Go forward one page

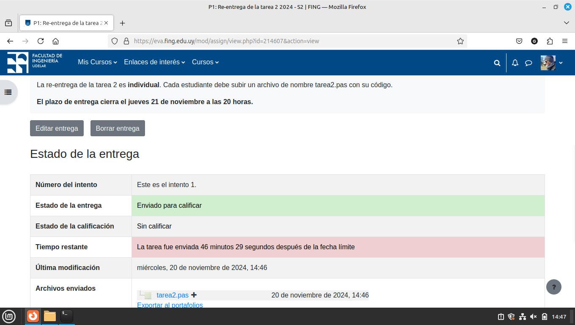pos(25,41)
